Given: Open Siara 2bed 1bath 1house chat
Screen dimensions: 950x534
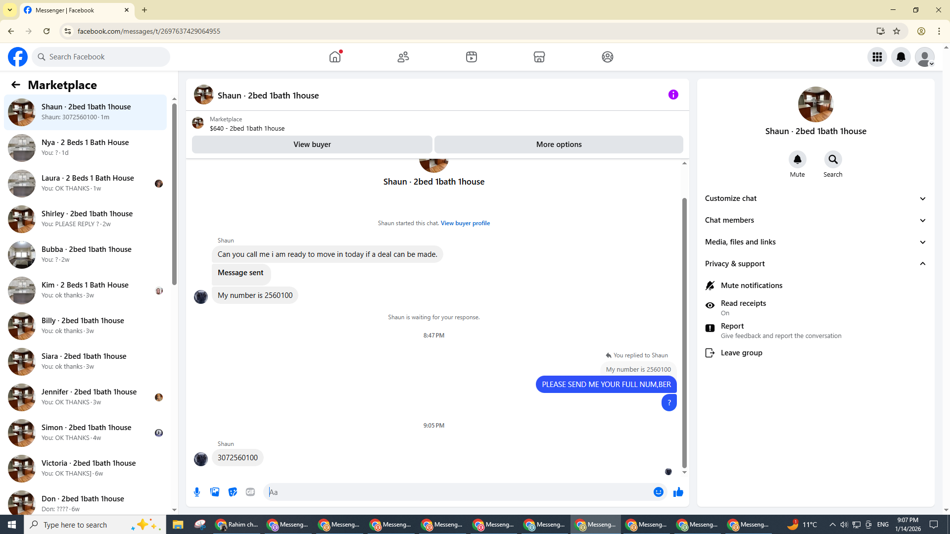Looking at the screenshot, I should [85, 361].
